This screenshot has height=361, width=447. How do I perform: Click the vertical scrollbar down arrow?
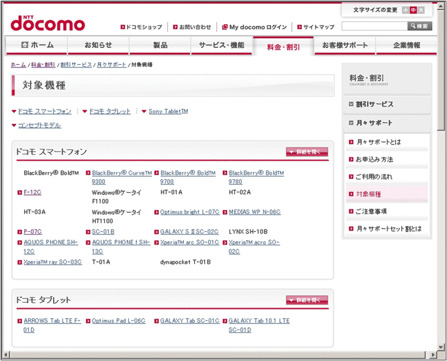point(441,346)
